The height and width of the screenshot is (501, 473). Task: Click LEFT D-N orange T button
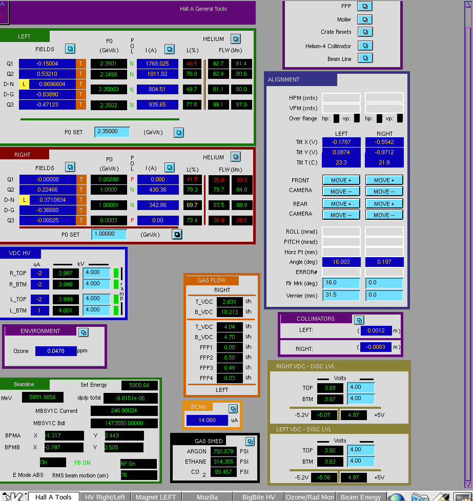(81, 84)
